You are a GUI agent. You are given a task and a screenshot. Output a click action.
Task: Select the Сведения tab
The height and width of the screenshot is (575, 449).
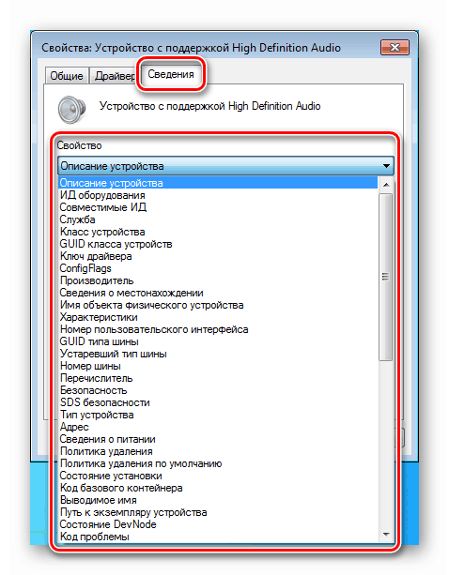171,74
